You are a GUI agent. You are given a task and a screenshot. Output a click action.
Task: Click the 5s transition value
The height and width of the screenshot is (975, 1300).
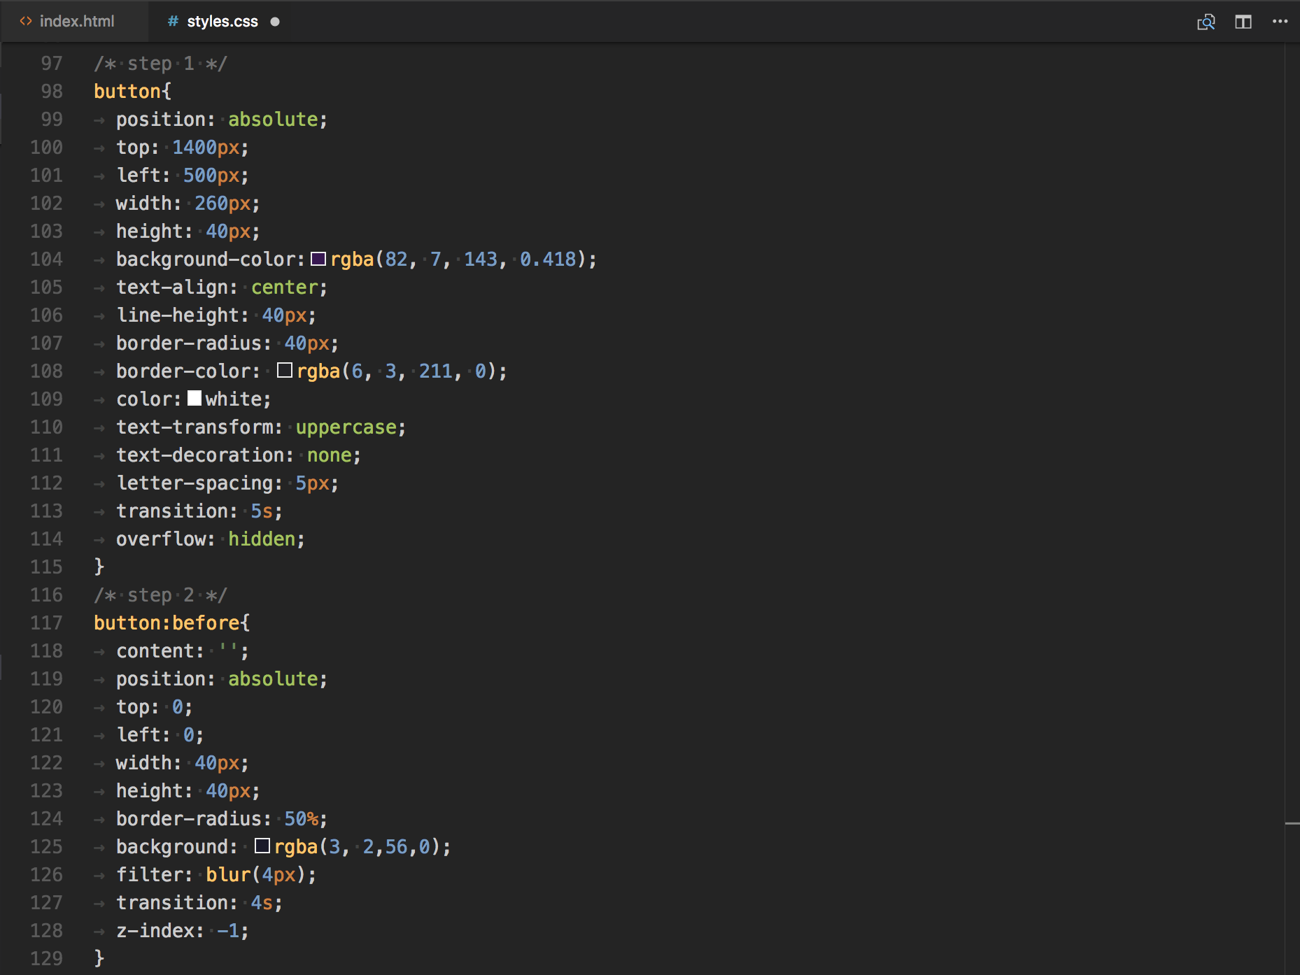pos(262,511)
